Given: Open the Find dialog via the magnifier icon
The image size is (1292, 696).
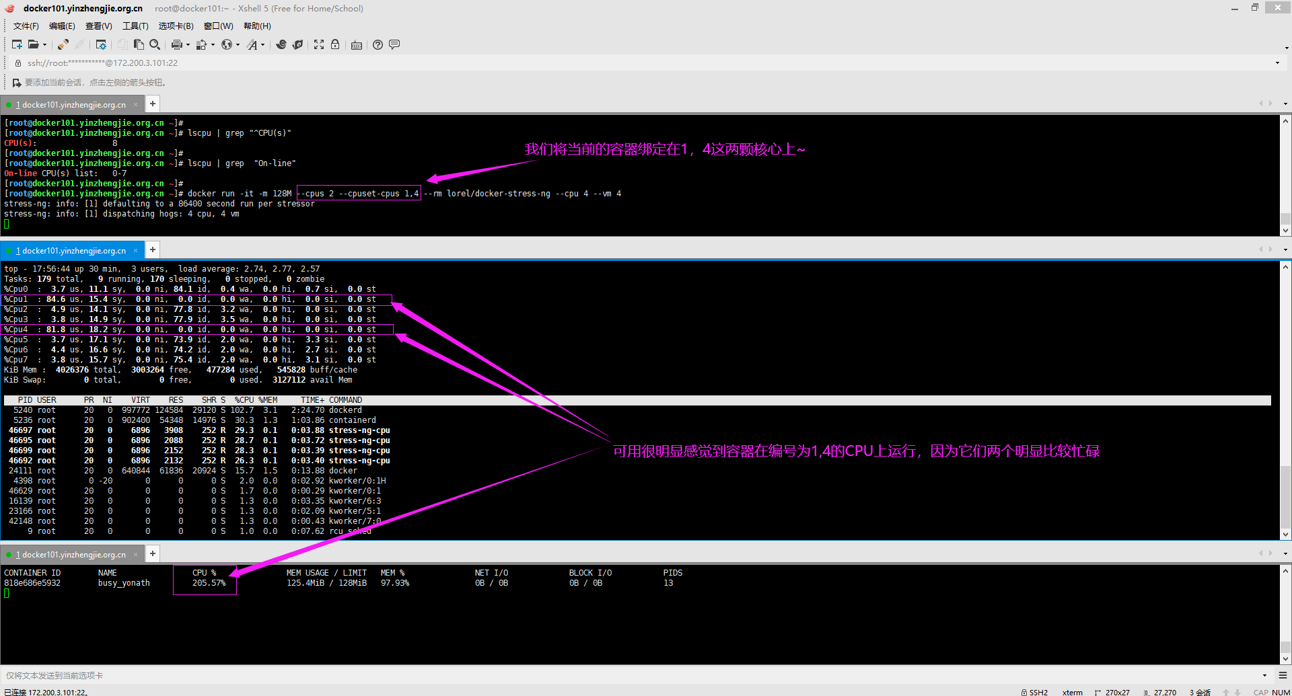Looking at the screenshot, I should pyautogui.click(x=154, y=44).
